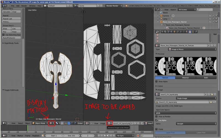The height and width of the screenshot is (138, 221).
Task: Click the Calculate motion paths button
Action: pos(7,12)
